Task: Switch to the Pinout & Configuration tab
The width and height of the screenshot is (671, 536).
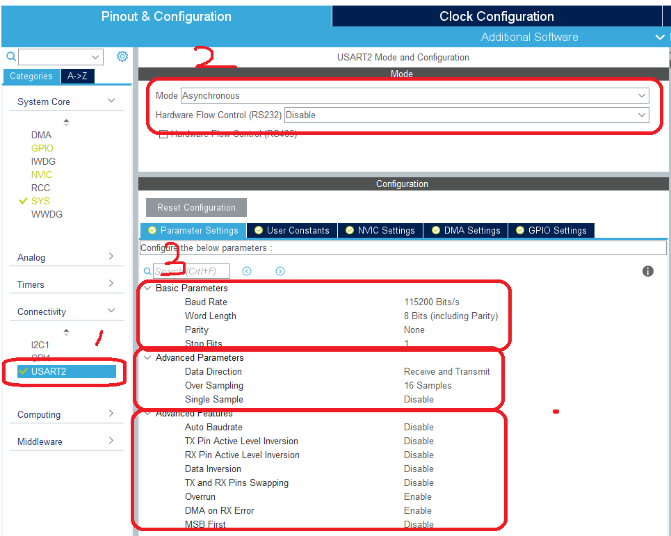Action: point(166,16)
